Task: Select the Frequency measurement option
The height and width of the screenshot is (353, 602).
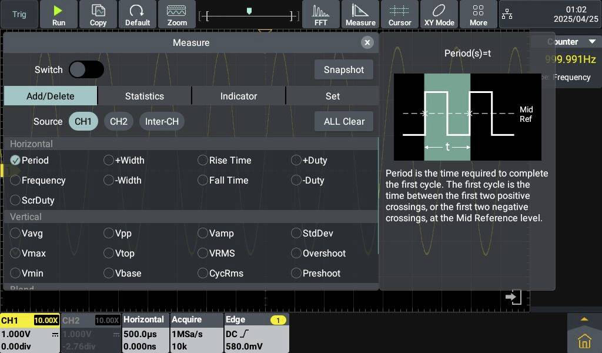Action: pos(15,181)
